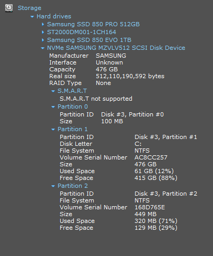The height and width of the screenshot is (256, 213).
Task: Open the Storage section heading
Action: [x=29, y=8]
